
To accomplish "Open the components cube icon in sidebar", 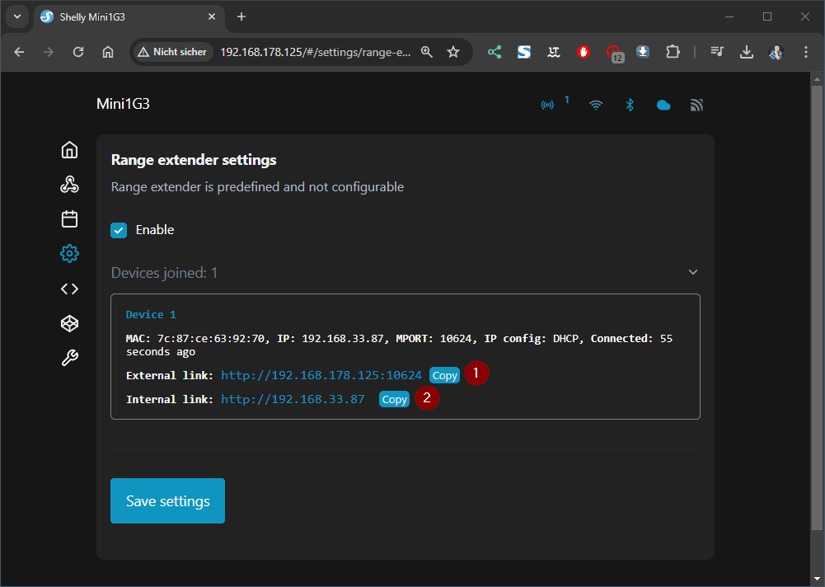I will coord(70,323).
